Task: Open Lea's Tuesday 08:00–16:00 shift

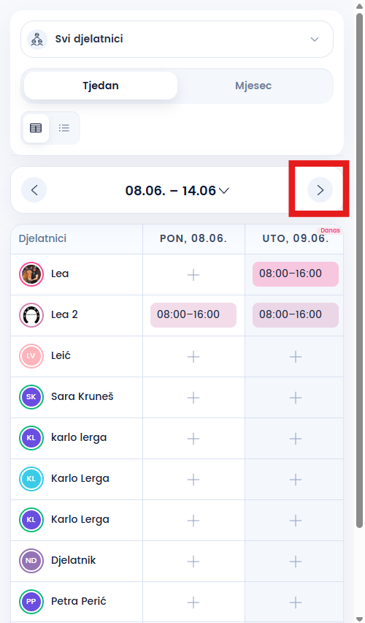Action: (x=296, y=274)
